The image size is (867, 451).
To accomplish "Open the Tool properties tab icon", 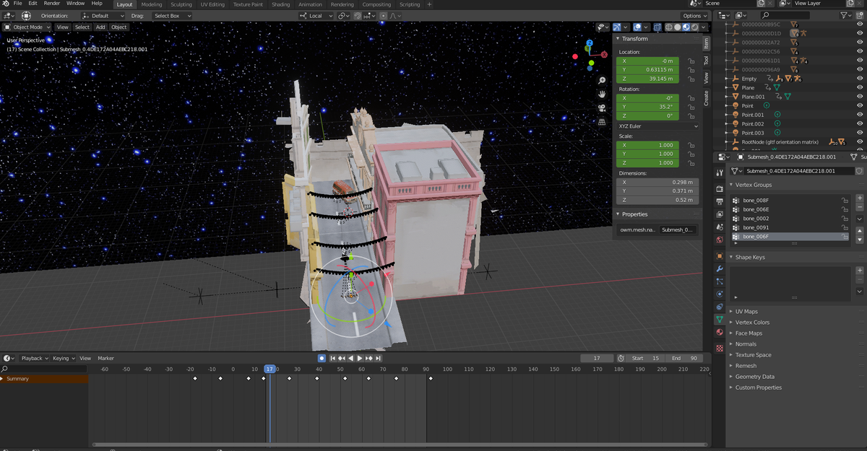I will [x=720, y=173].
